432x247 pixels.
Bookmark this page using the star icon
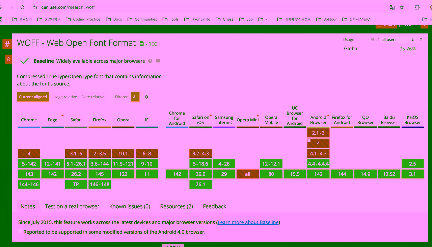[x=402, y=7]
